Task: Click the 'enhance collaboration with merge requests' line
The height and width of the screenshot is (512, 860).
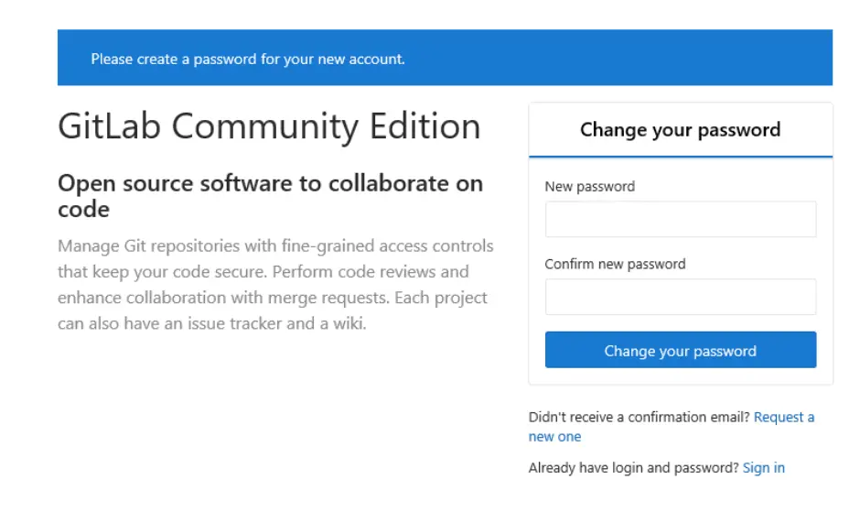Action: click(272, 299)
